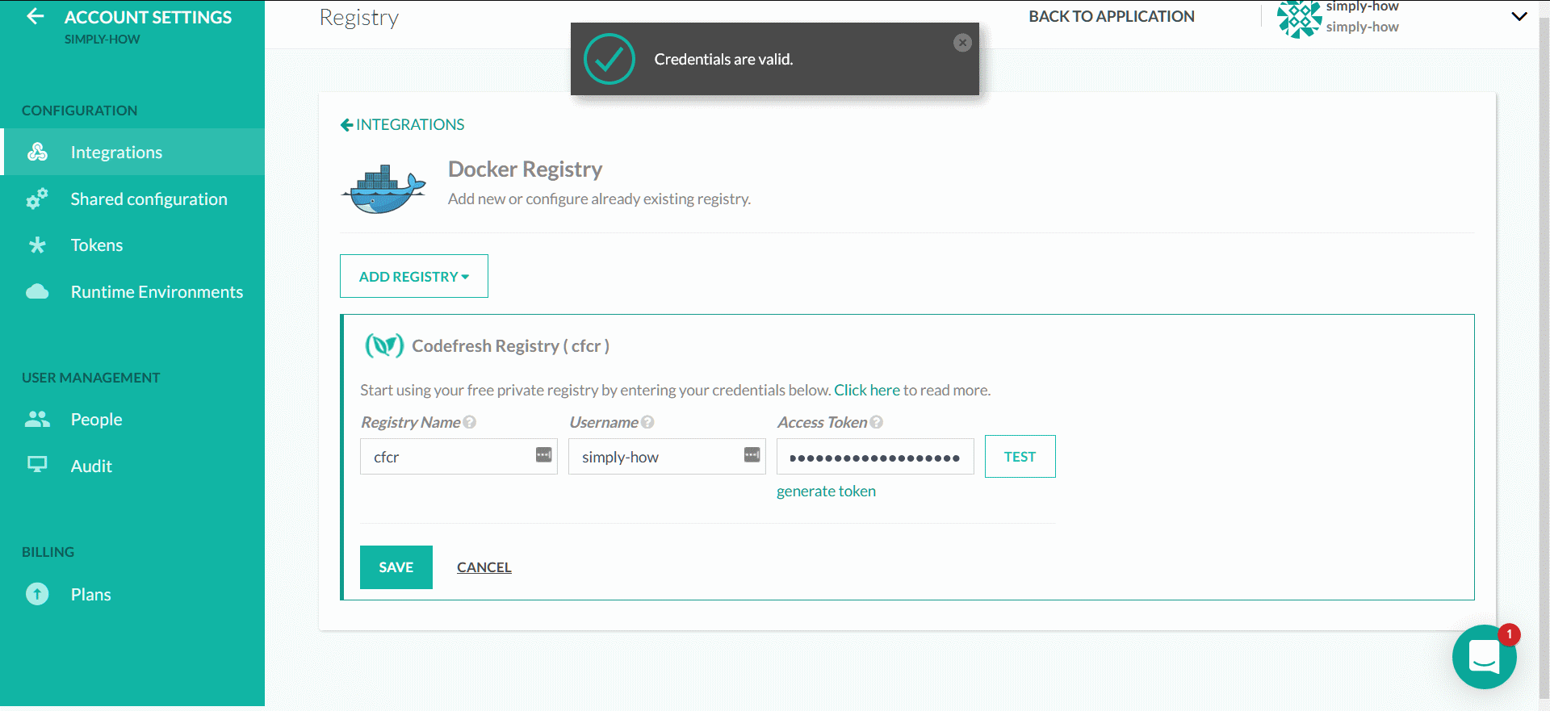This screenshot has height=711, width=1550.
Task: Open Integrations in the sidebar
Action: click(132, 152)
